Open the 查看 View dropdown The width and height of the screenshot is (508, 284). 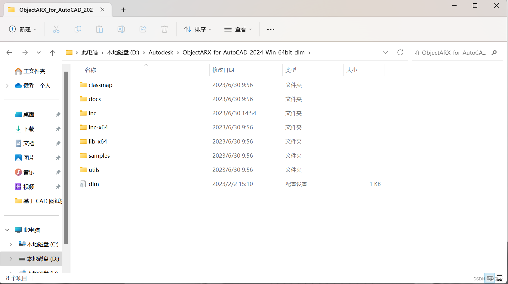pyautogui.click(x=238, y=29)
